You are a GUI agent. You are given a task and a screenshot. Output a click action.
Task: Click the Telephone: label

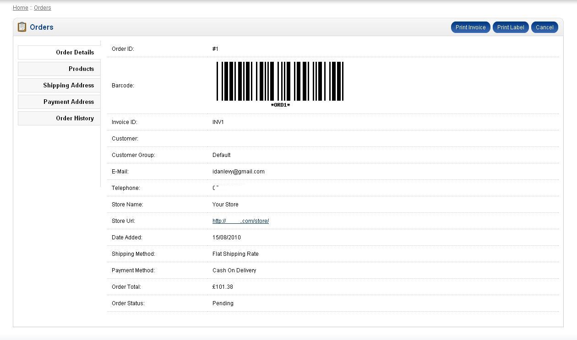(x=126, y=188)
